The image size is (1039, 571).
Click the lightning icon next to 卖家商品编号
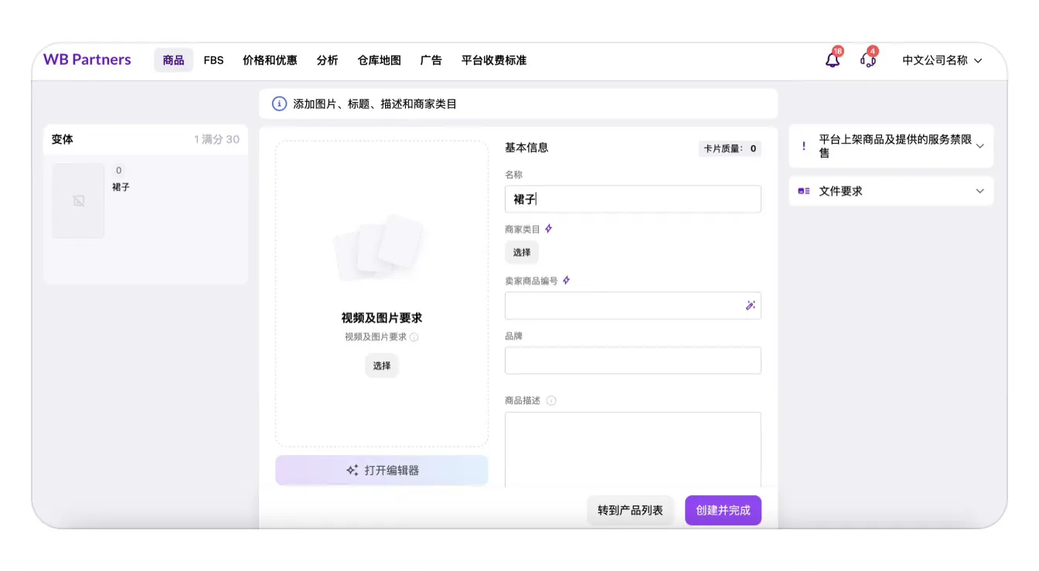564,280
